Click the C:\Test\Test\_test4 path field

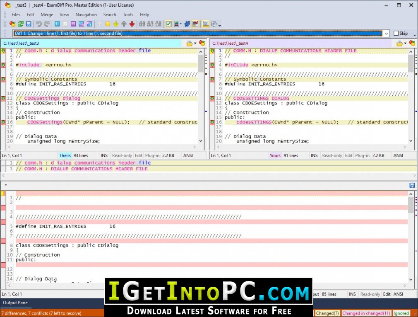(x=301, y=43)
